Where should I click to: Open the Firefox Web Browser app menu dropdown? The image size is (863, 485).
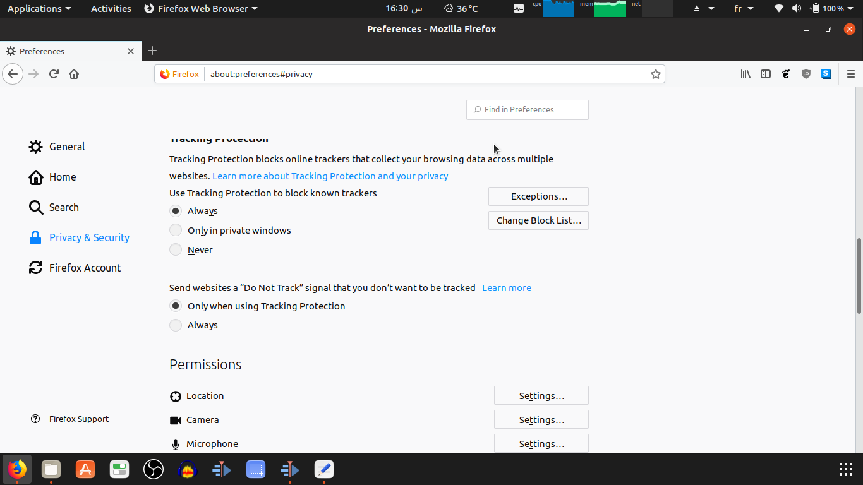coord(201,9)
